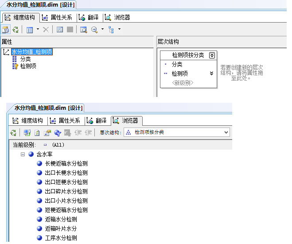Open the view attributes dropdown arrow
Image resolution: width=292 pixels, height=244 pixels.
point(38,29)
